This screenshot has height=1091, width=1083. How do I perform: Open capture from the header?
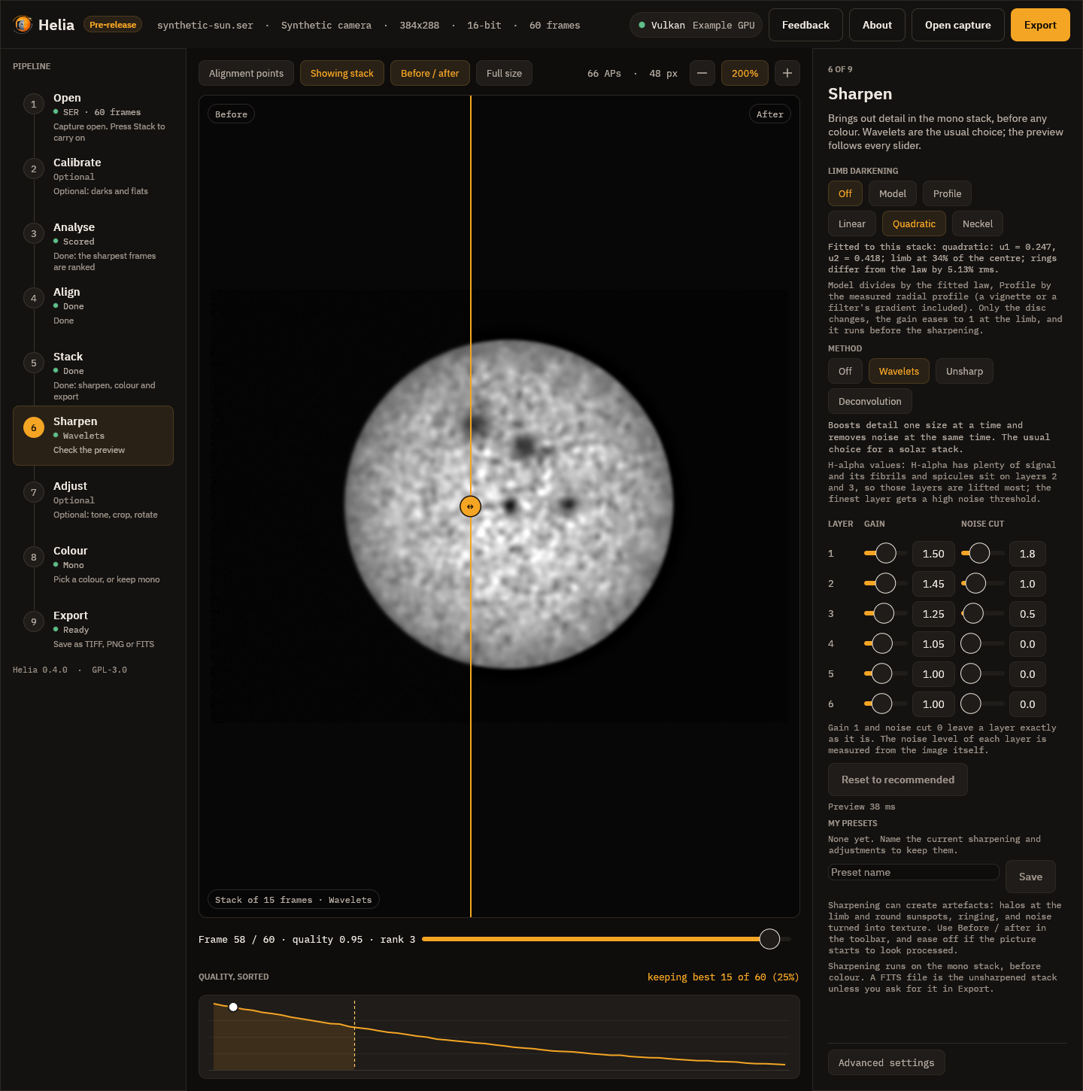957,25
